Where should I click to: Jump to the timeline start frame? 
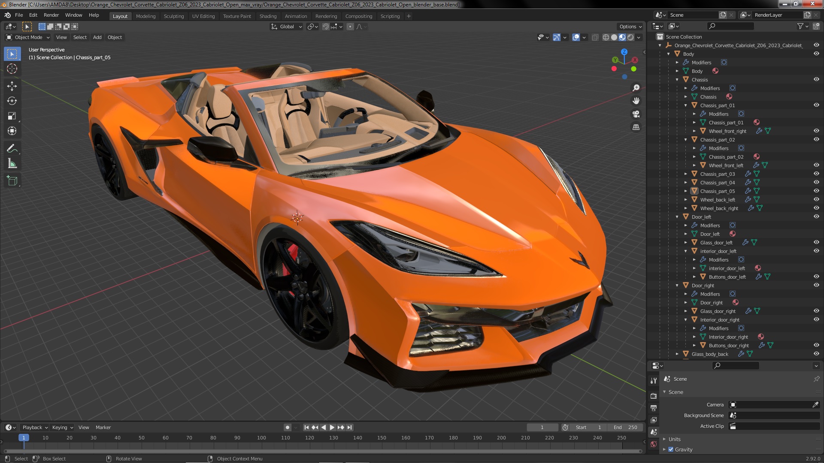[x=306, y=427]
